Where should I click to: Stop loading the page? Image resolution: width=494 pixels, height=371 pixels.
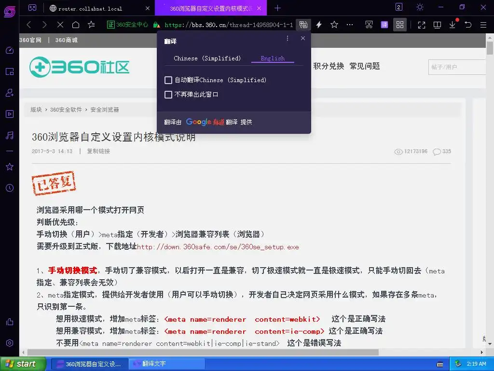coord(60,25)
